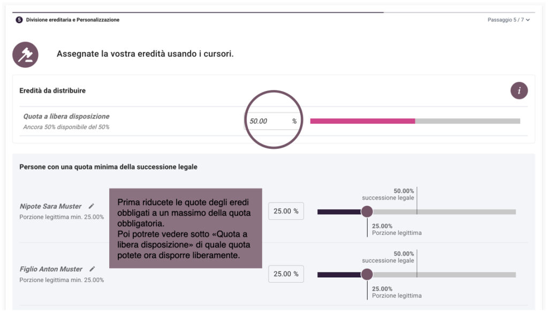Select Anton Muster's 25.00 % input box
Viewport: 548px width, 311px height.
pos(286,274)
